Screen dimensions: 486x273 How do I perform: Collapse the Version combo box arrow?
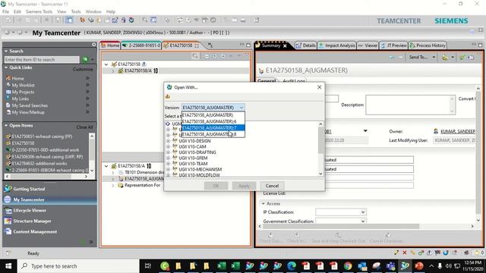(x=241, y=108)
